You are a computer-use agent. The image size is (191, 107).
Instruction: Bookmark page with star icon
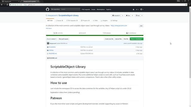click(186, 5)
